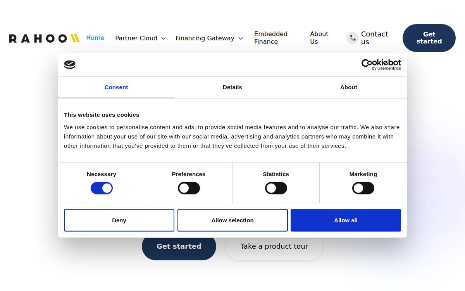Click the Marketing category label
This screenshot has width=465, height=291.
coord(363,174)
